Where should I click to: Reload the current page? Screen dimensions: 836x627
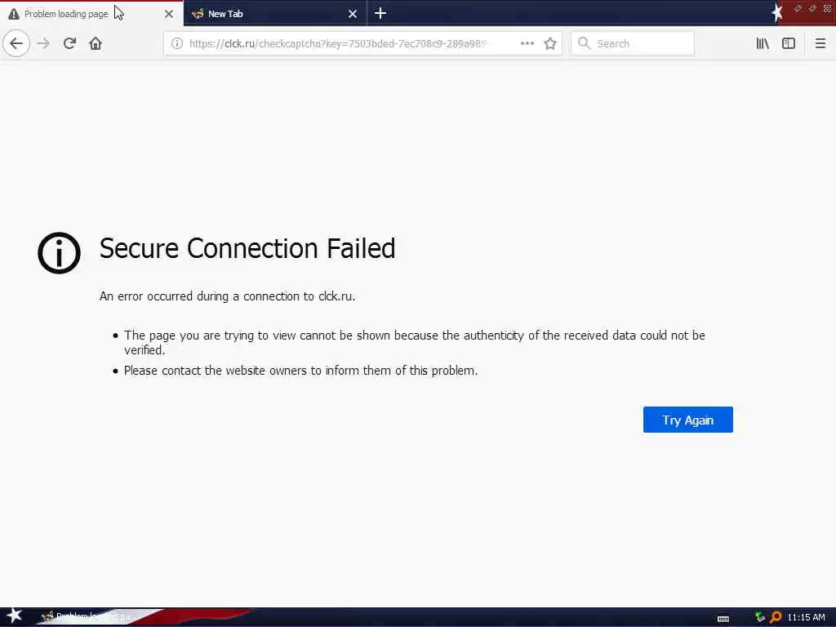[x=69, y=43]
